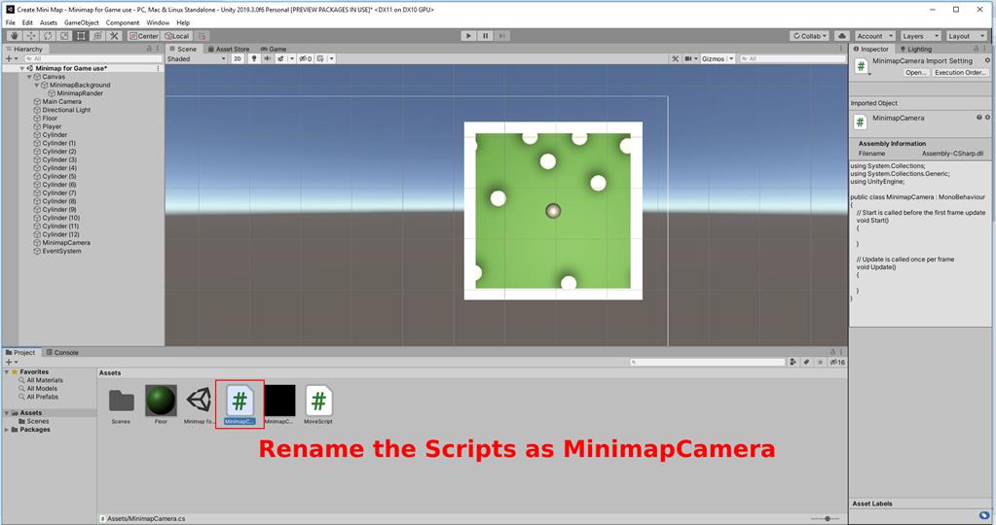Open the cloud Services icon

[841, 36]
